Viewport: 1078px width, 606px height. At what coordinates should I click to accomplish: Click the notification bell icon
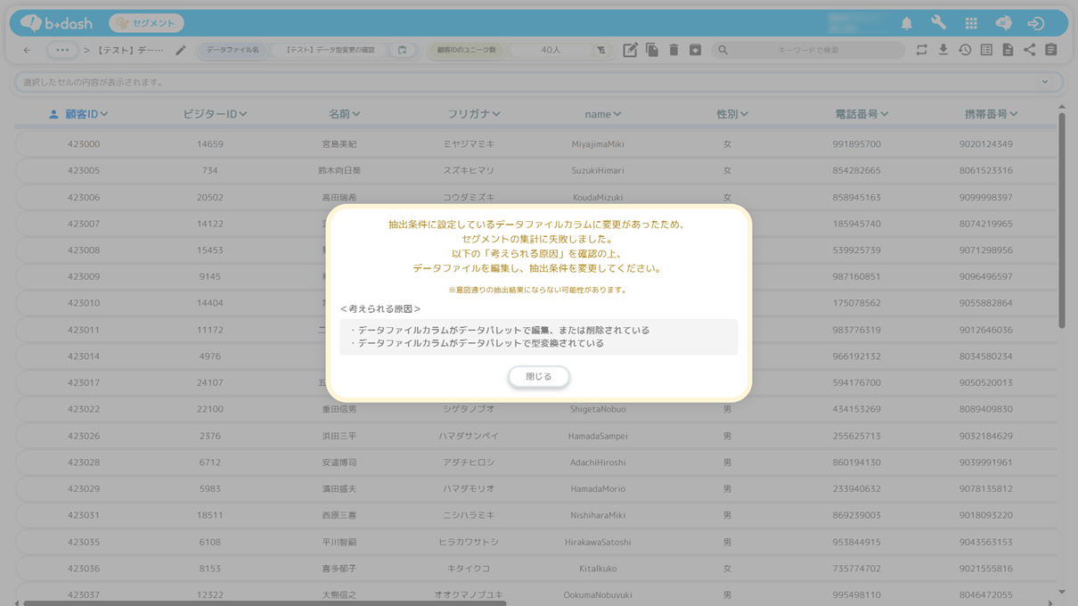[x=906, y=23]
